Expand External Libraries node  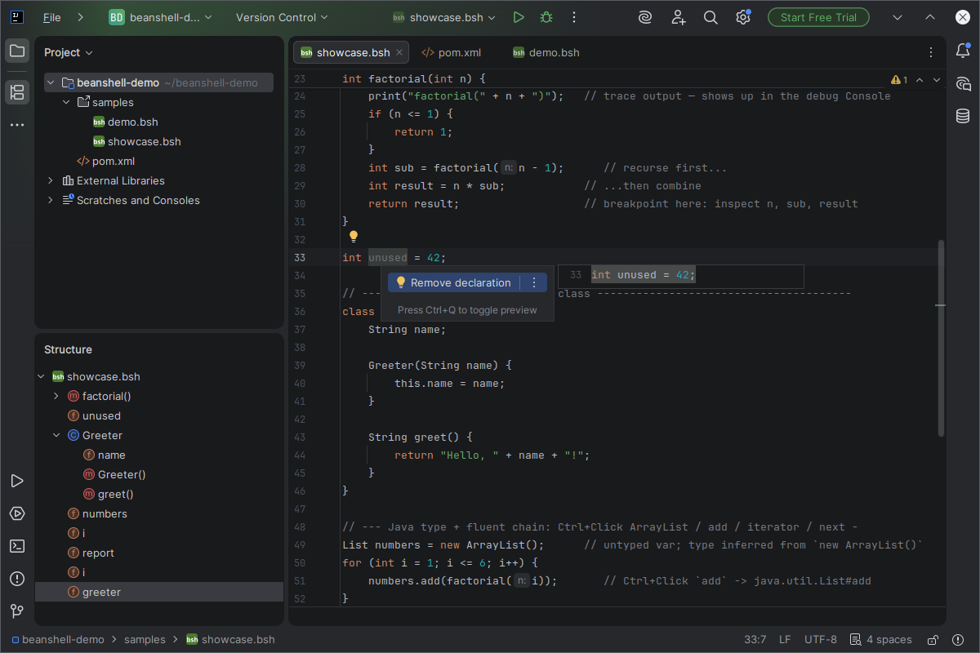pyautogui.click(x=51, y=180)
